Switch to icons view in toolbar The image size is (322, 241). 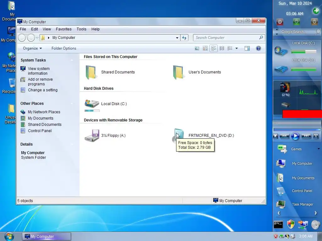point(222,48)
